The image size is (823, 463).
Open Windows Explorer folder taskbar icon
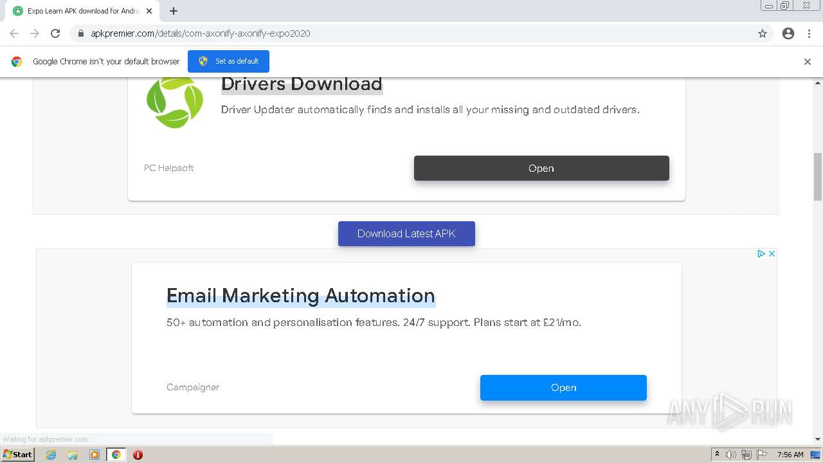(73, 455)
